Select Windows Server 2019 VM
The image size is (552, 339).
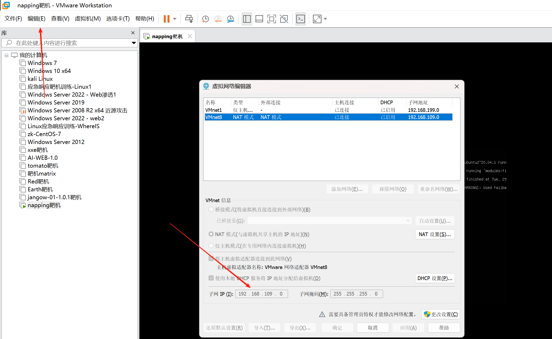56,103
